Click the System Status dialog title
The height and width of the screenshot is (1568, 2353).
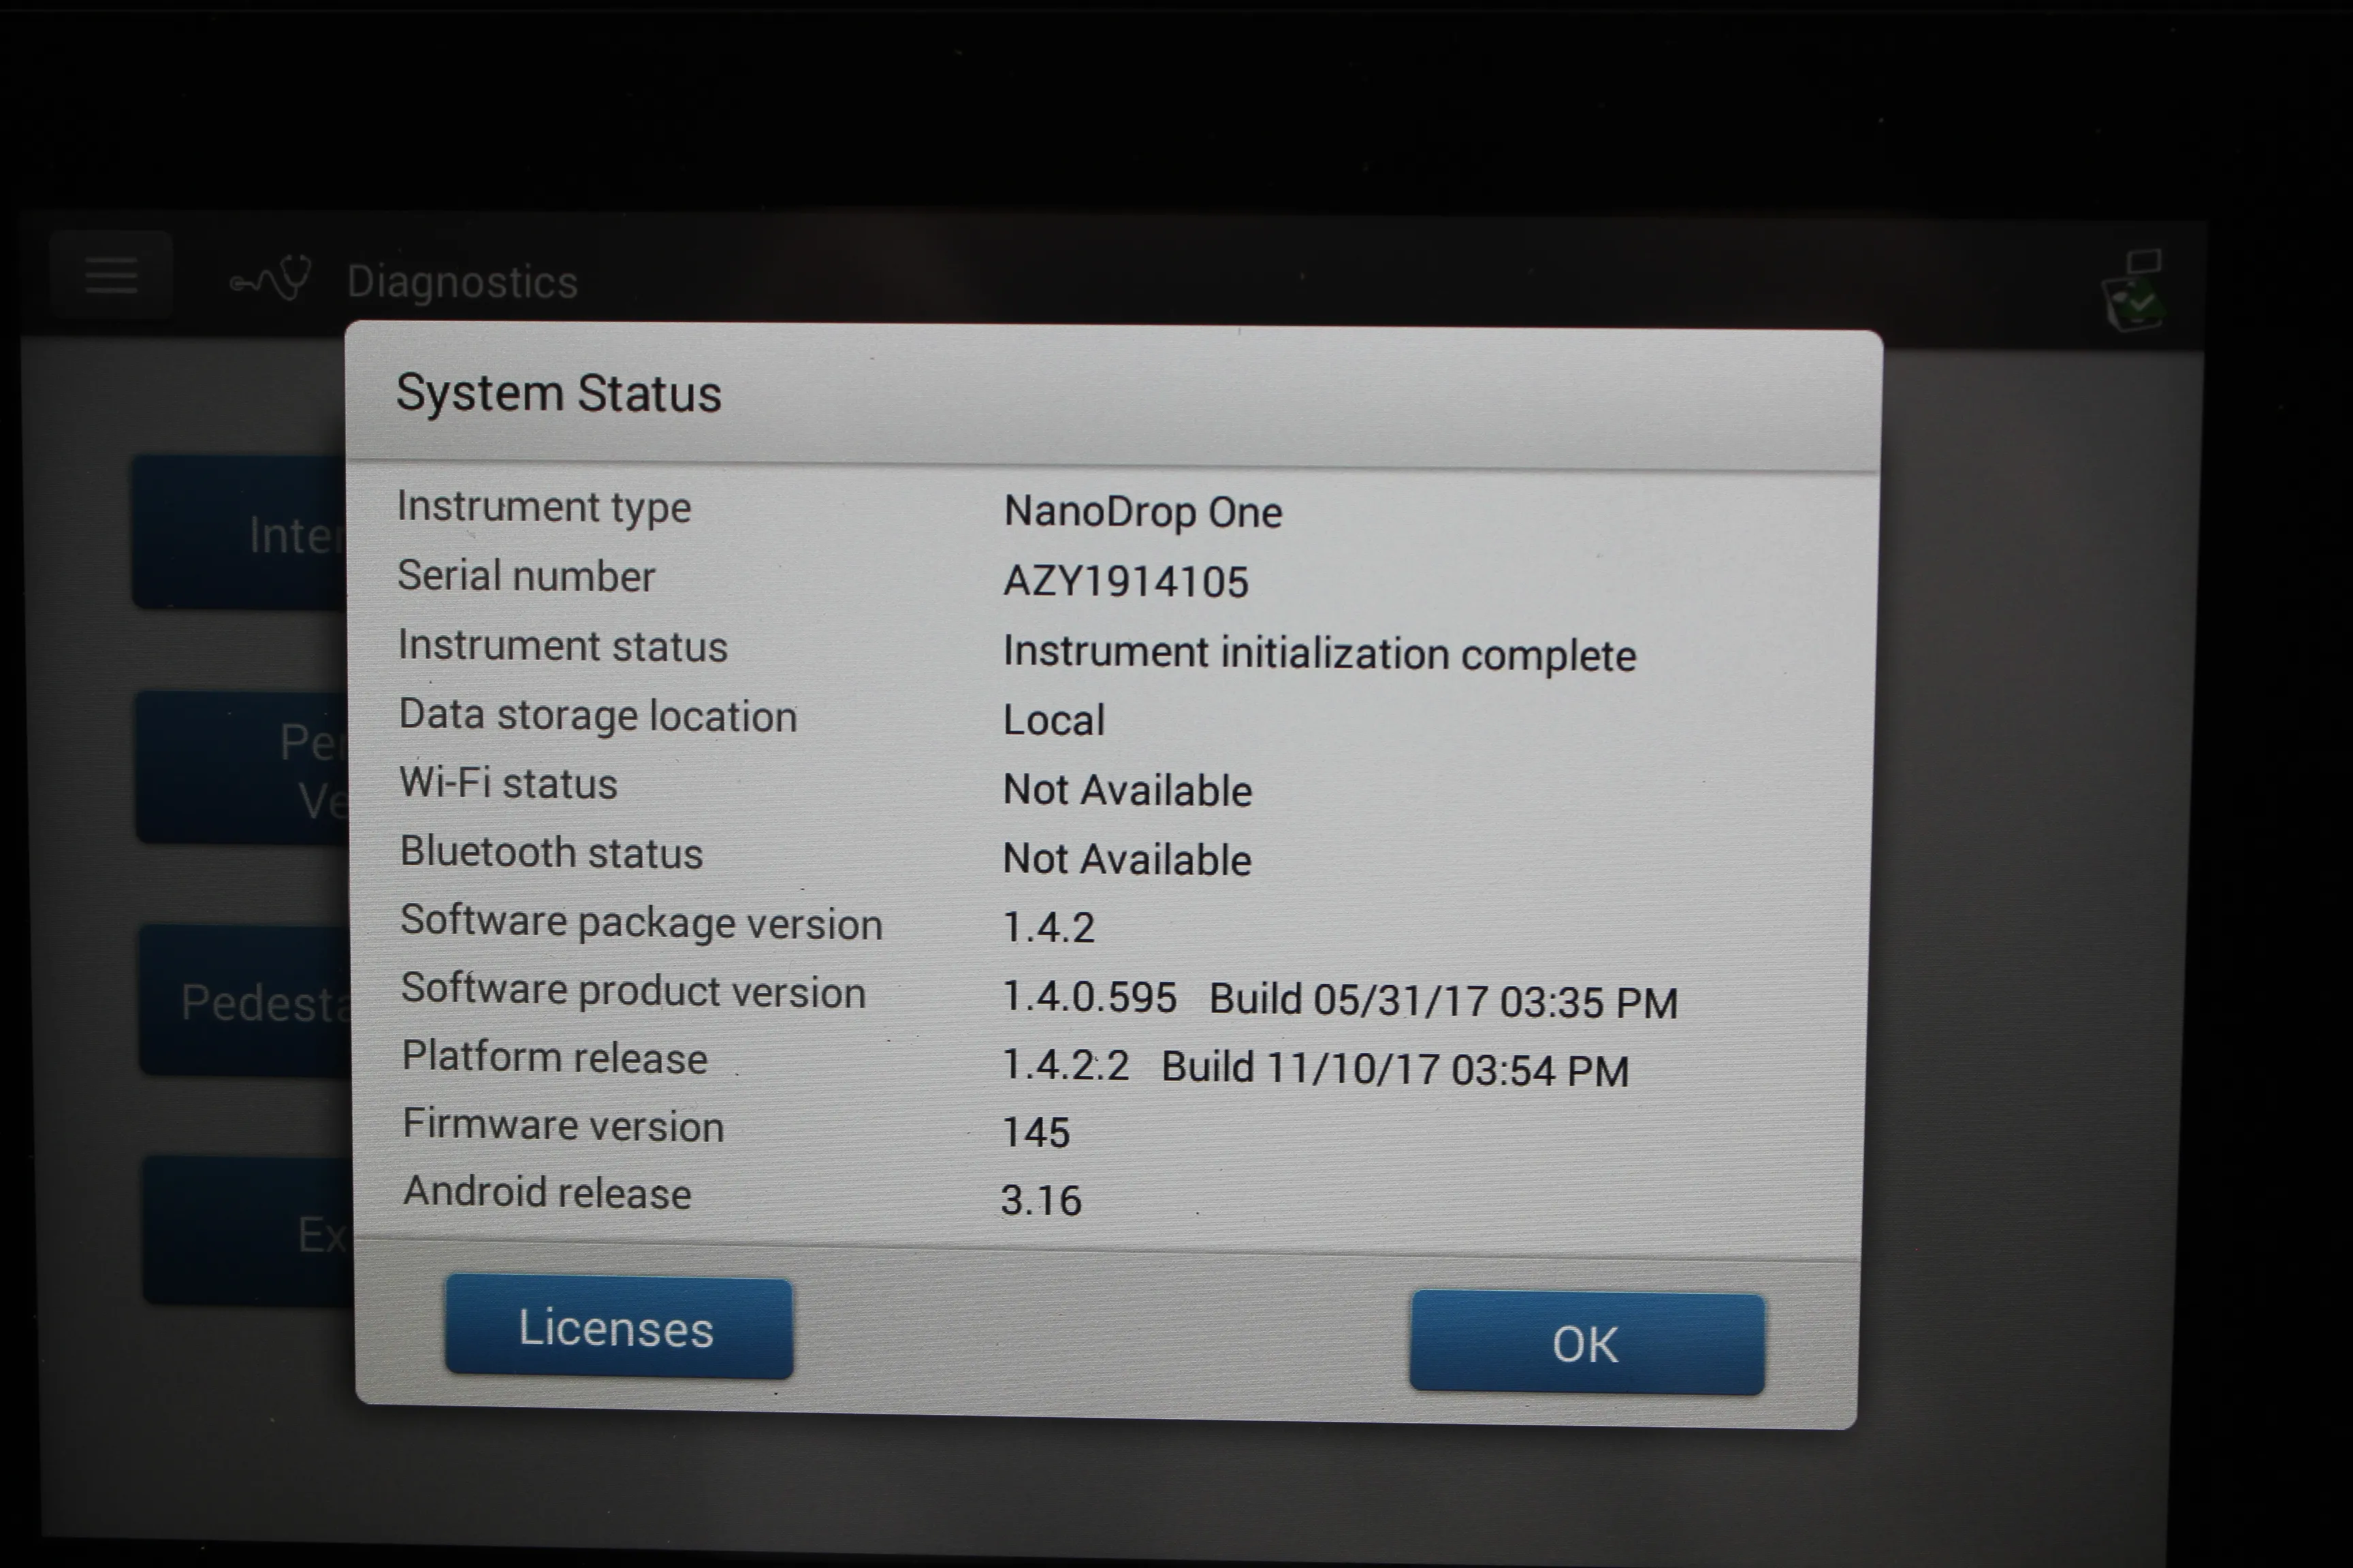click(x=558, y=393)
